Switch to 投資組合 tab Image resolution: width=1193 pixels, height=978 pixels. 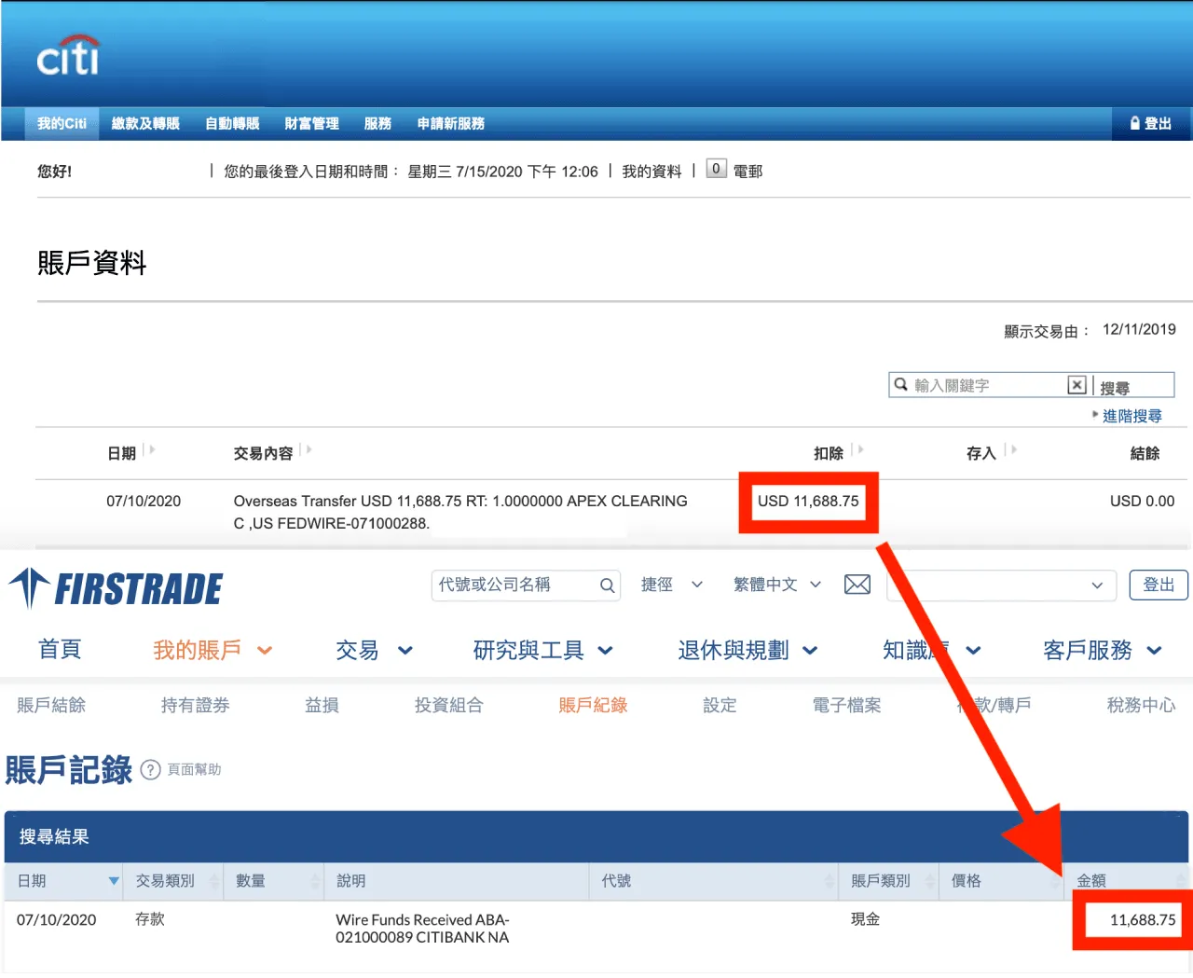[449, 706]
